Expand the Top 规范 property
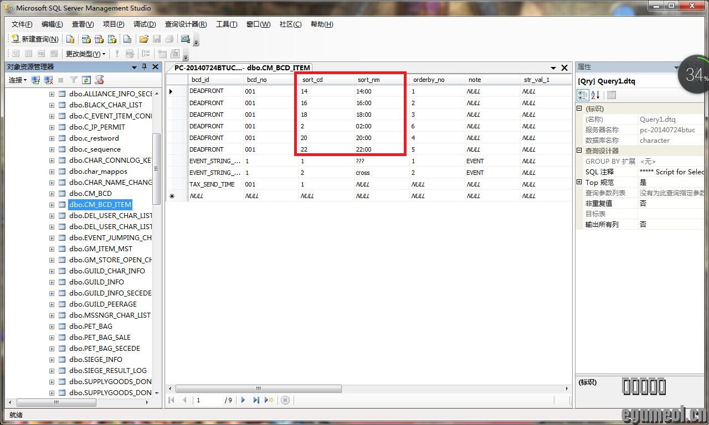The width and height of the screenshot is (709, 425). pos(579,182)
